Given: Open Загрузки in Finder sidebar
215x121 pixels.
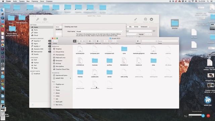Looking at the screenshot, I should [59, 61].
